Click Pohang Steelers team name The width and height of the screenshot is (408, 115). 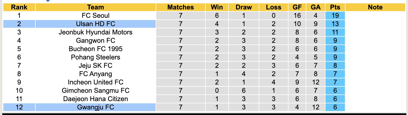[95, 57]
